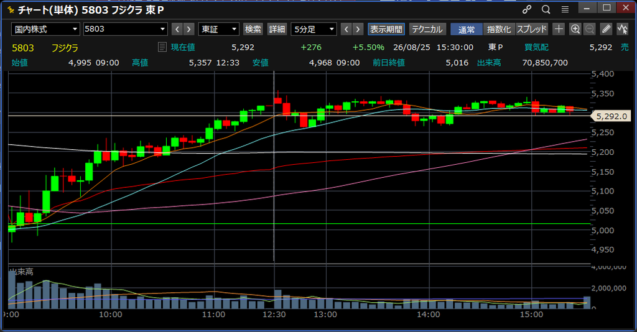The height and width of the screenshot is (332, 637).
Task: Click the 15:00 time axis label
Action: coord(531,315)
